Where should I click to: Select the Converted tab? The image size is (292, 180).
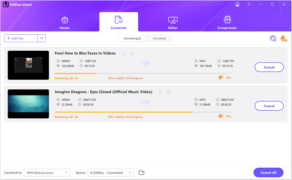tap(159, 38)
